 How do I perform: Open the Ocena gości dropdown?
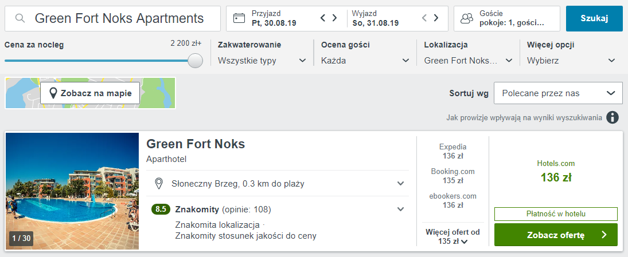coord(365,61)
